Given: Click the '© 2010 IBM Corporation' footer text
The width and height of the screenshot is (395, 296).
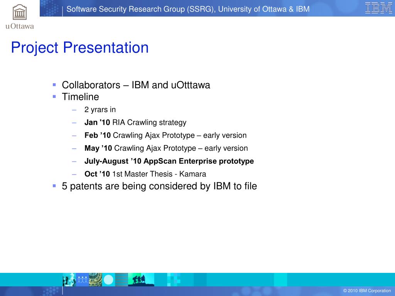Looking at the screenshot, I should 367,291.
